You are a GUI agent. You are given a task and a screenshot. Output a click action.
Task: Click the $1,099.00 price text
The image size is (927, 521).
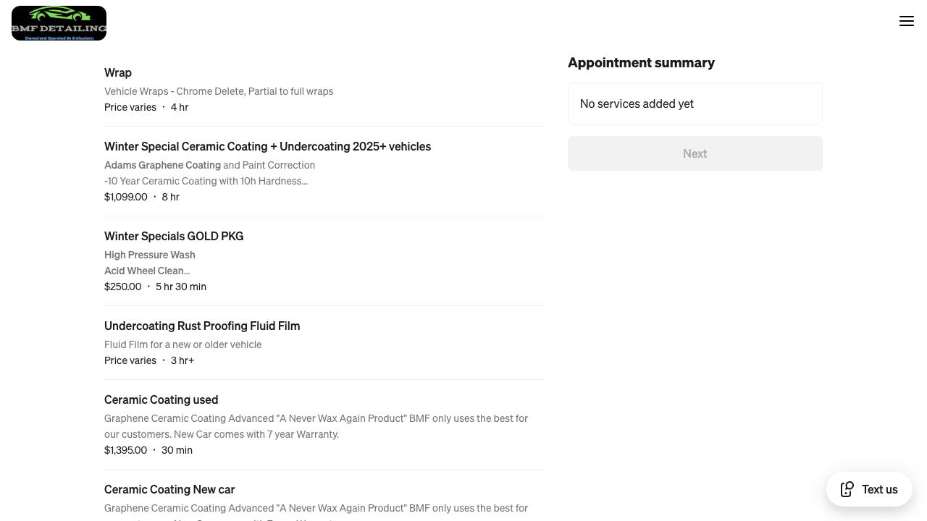click(126, 197)
